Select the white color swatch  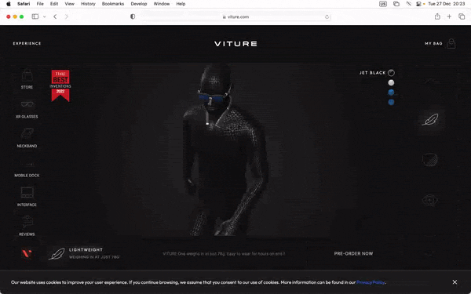(x=391, y=82)
